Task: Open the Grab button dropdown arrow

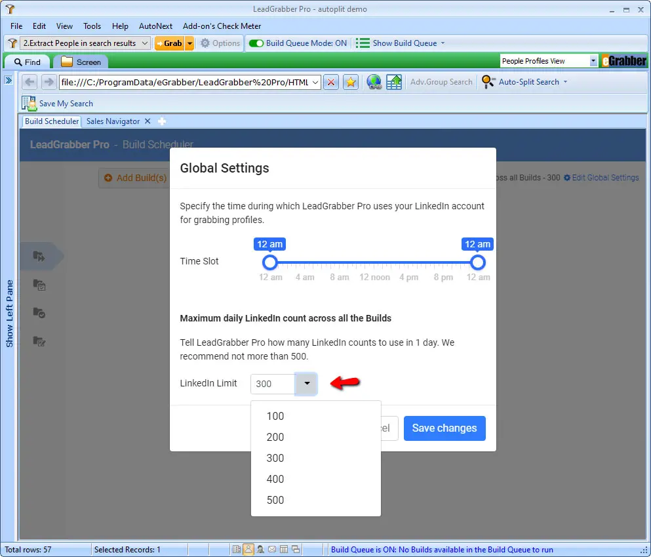Action: (189, 43)
